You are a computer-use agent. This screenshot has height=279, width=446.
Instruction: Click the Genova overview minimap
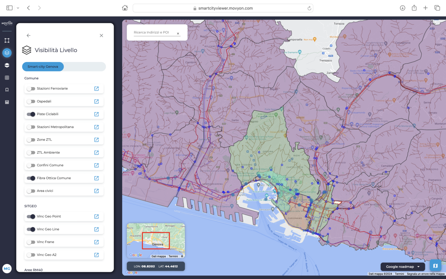coord(156,240)
